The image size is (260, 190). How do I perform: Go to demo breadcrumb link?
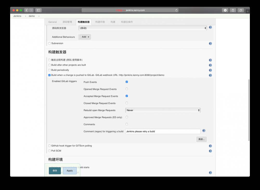32,16
